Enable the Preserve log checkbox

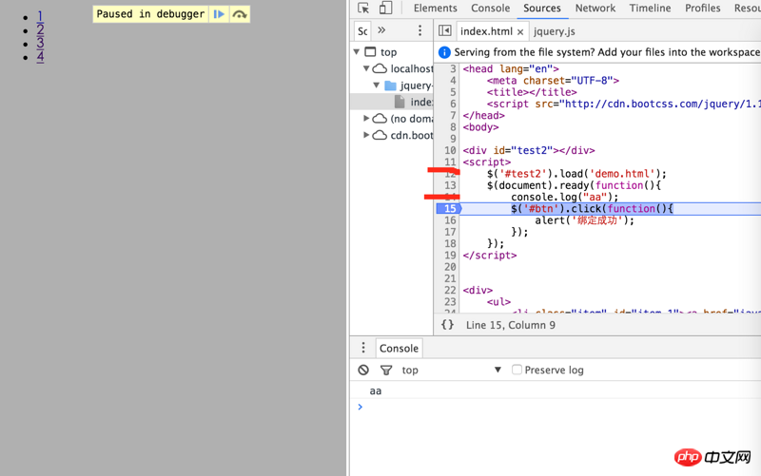point(517,370)
